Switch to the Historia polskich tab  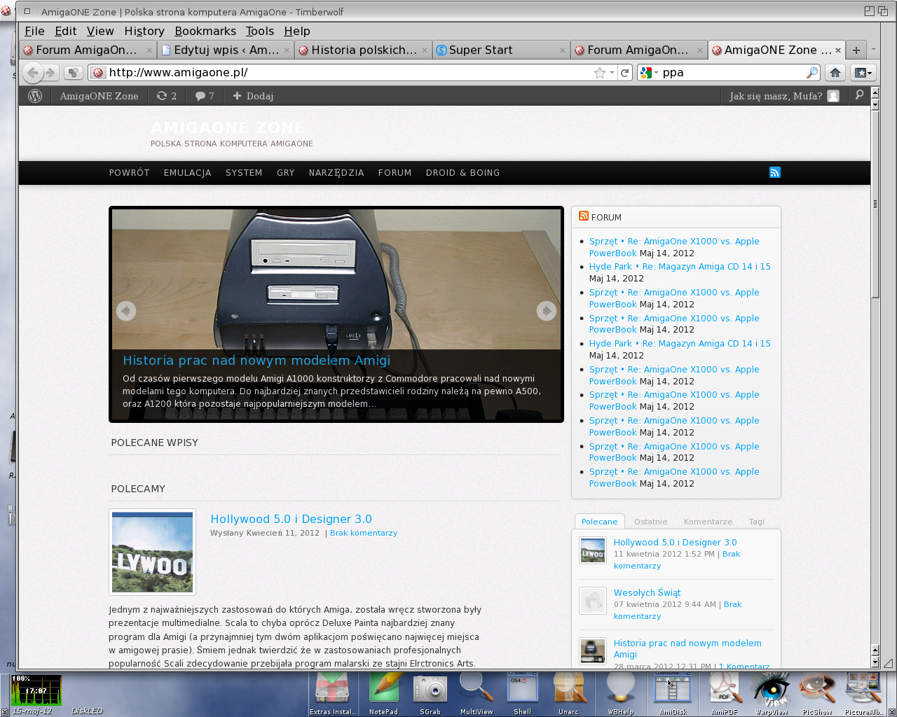click(363, 50)
